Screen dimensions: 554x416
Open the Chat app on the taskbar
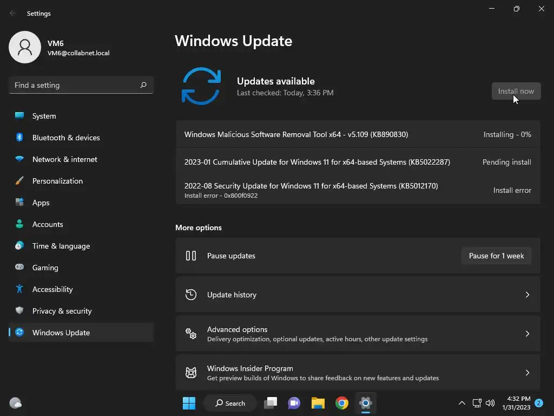tap(294, 403)
